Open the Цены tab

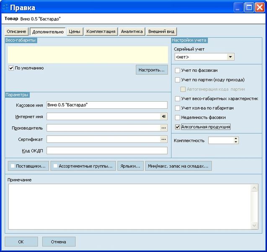[x=75, y=31]
